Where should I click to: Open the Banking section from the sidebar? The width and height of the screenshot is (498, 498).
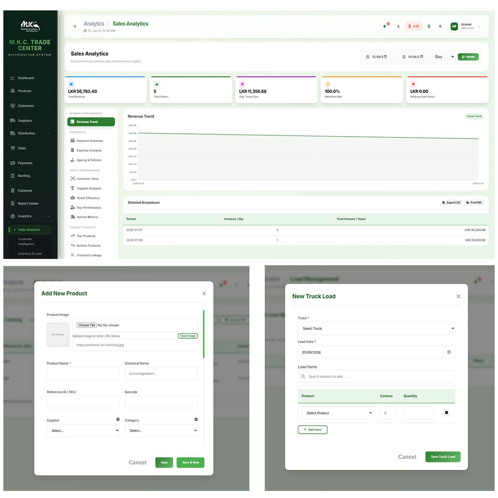pyautogui.click(x=23, y=176)
